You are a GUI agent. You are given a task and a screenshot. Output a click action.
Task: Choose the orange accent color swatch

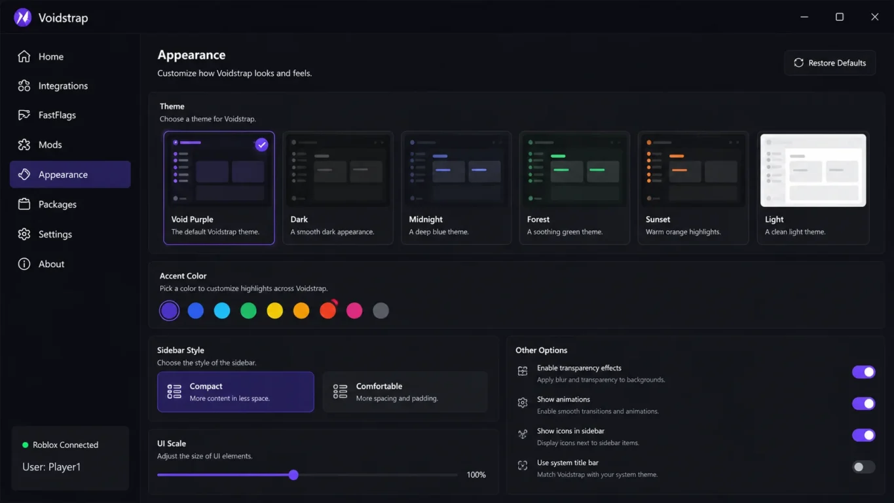pyautogui.click(x=301, y=310)
